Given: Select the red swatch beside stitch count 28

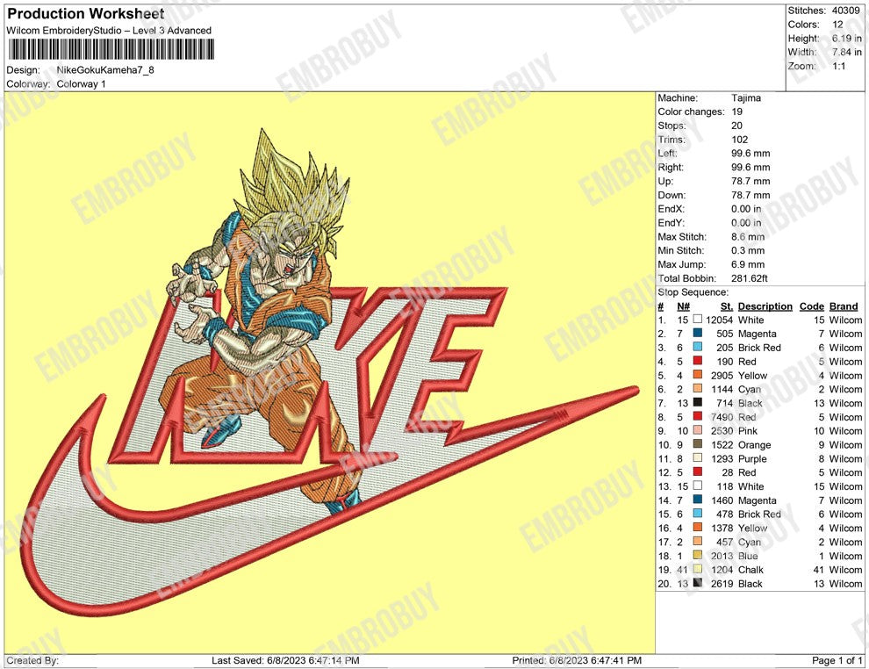Looking at the screenshot, I should tap(697, 471).
